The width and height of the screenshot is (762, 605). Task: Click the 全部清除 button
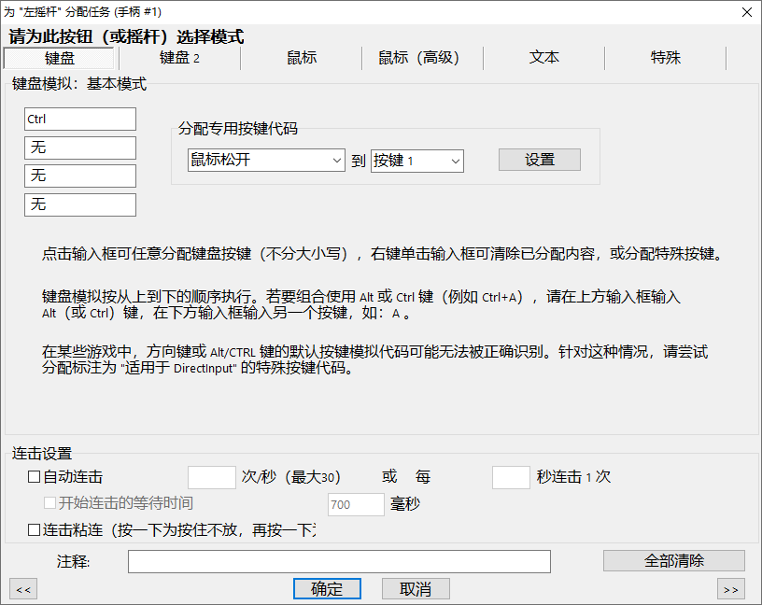click(x=673, y=561)
